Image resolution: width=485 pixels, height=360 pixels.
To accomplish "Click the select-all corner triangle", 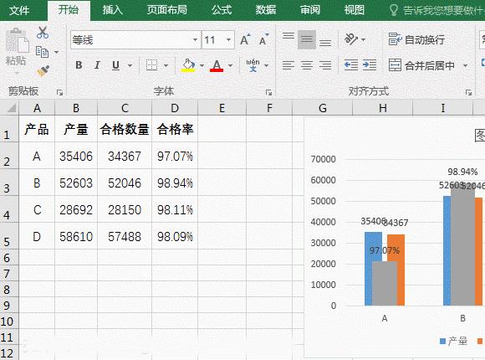I will pos(12,108).
